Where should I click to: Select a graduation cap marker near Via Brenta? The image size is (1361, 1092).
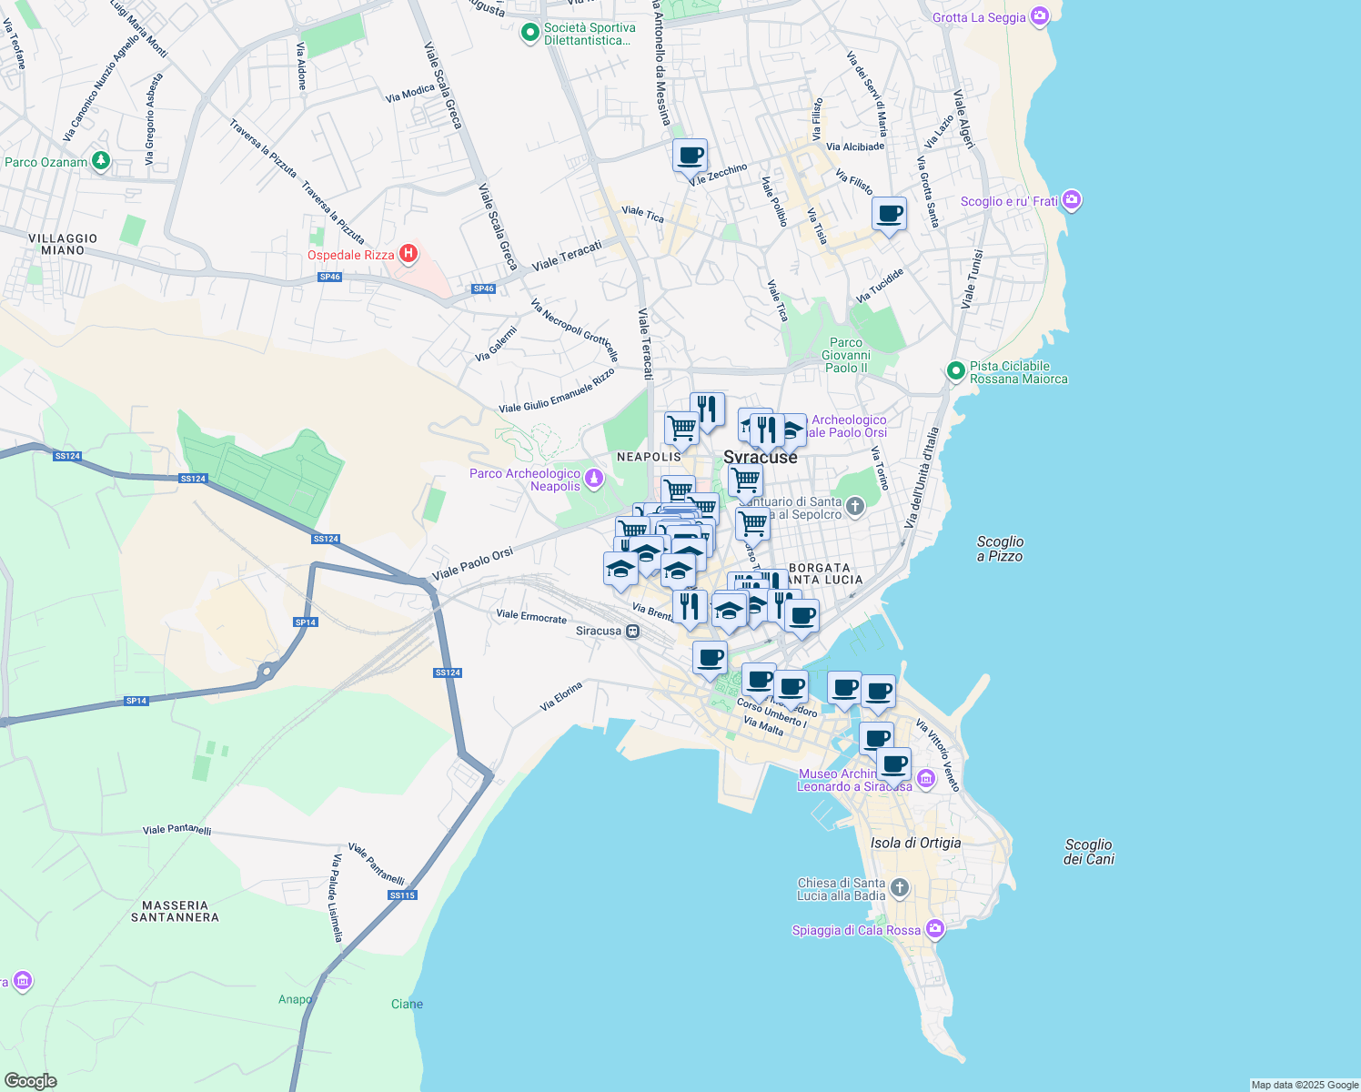coord(677,571)
